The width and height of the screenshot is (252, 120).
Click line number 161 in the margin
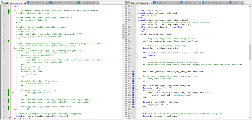point(130,116)
